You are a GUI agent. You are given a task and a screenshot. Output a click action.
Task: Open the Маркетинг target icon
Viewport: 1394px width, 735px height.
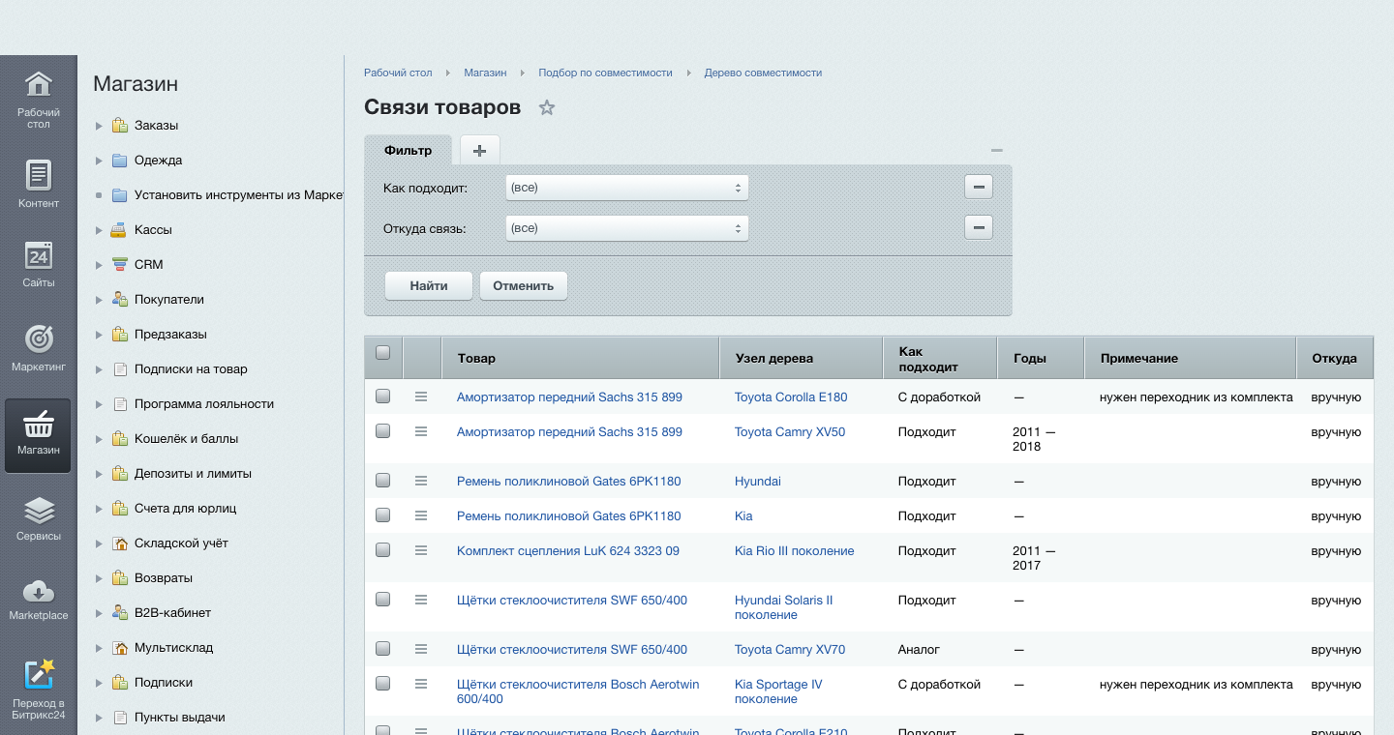click(39, 348)
